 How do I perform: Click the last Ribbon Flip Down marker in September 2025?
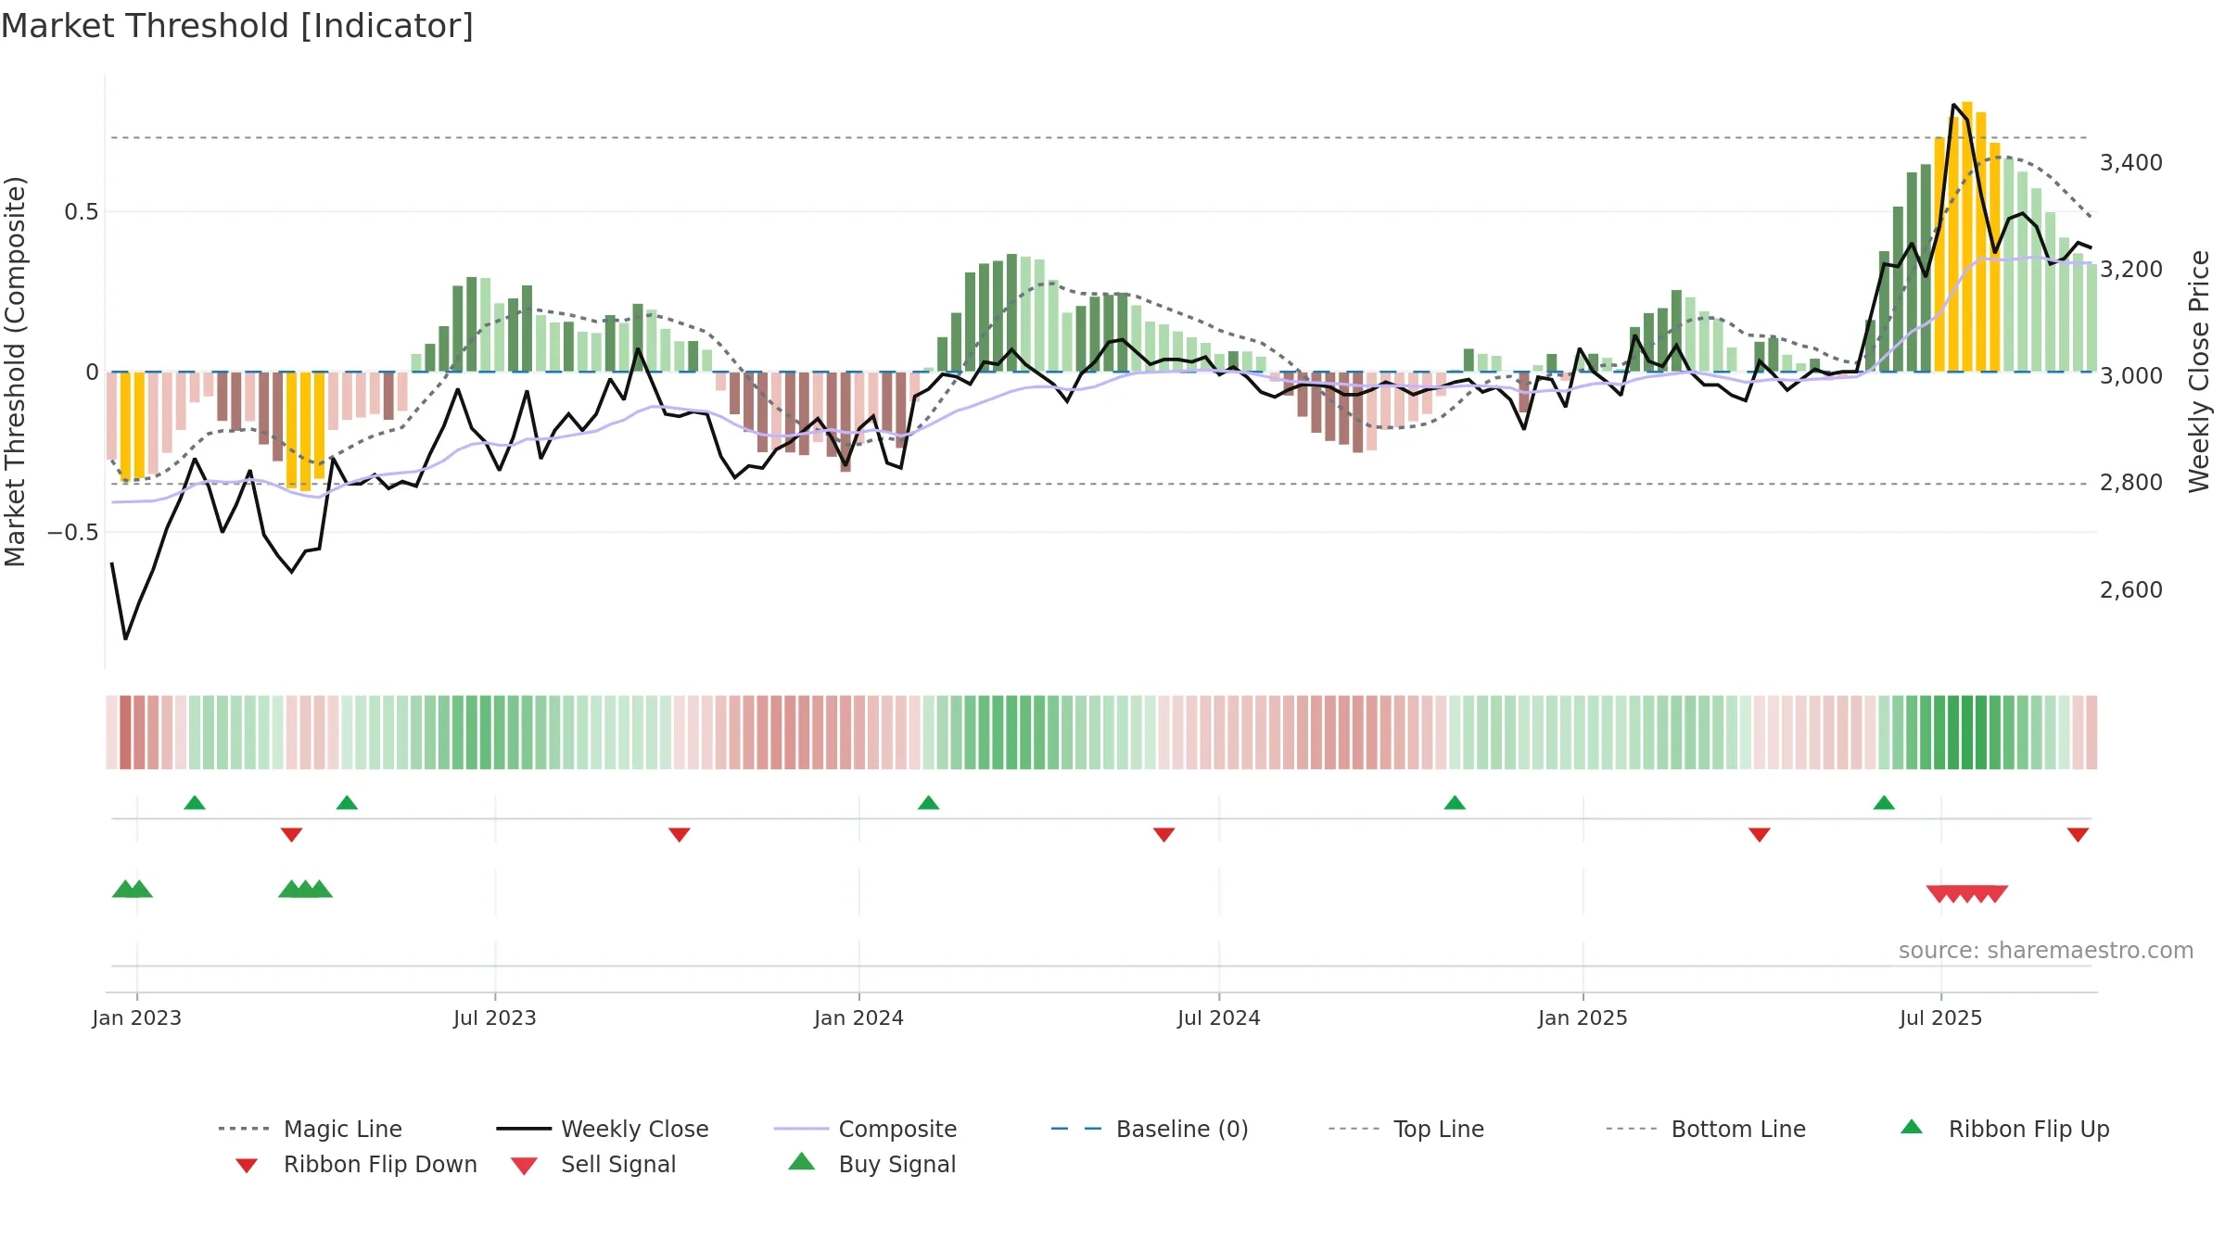point(2078,835)
